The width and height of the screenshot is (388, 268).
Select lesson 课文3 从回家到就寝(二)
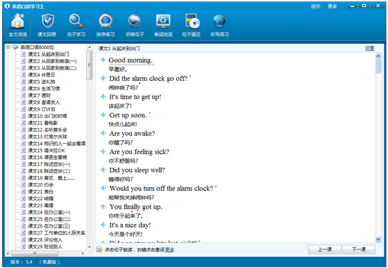(x=52, y=68)
